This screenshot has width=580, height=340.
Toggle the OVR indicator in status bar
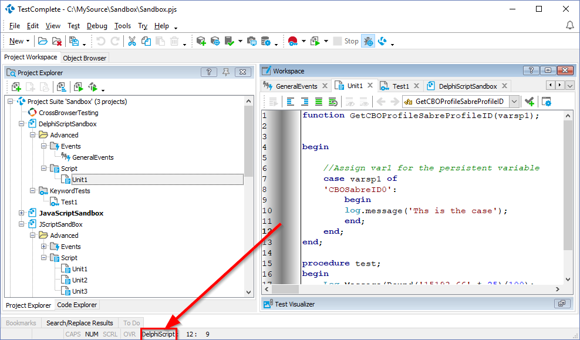[129, 334]
